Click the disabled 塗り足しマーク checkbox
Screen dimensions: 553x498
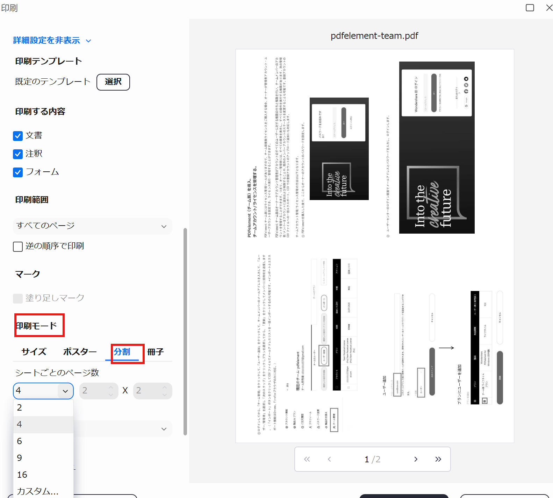coord(18,298)
